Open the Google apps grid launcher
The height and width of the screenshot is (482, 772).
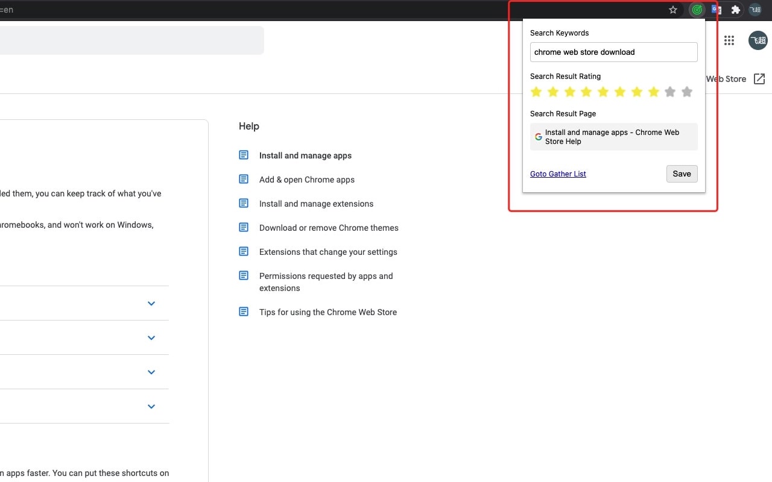(729, 40)
